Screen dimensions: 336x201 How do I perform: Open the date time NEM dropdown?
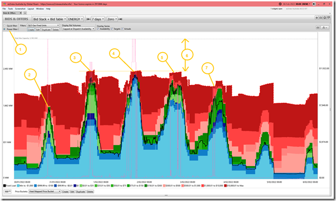(x=297, y=4)
